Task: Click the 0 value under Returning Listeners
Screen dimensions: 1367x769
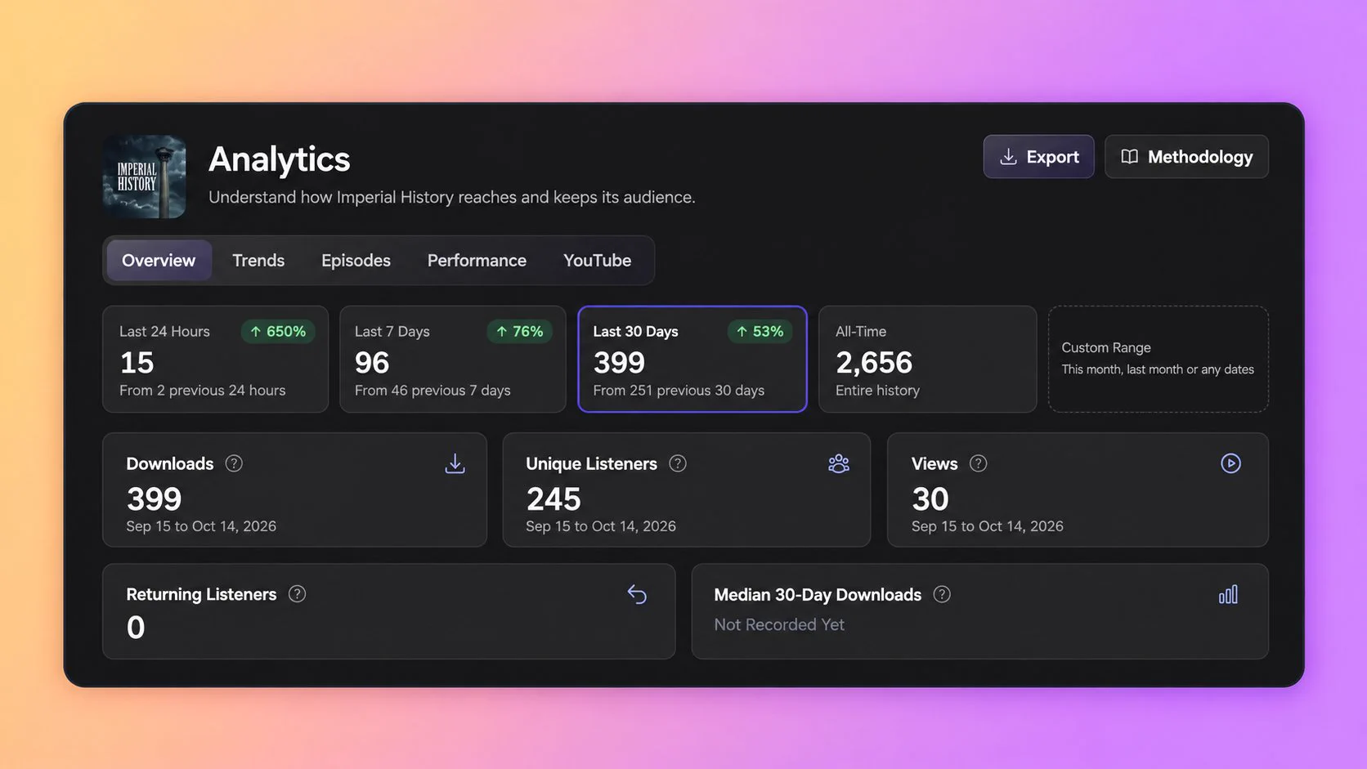Action: pyautogui.click(x=136, y=628)
